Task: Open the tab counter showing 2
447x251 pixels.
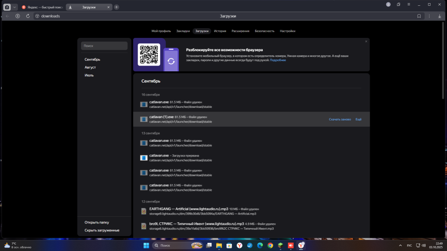Action: (7, 7)
